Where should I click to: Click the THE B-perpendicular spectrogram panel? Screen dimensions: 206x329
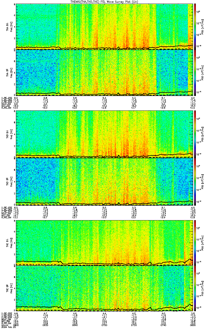[x=104, y=243]
